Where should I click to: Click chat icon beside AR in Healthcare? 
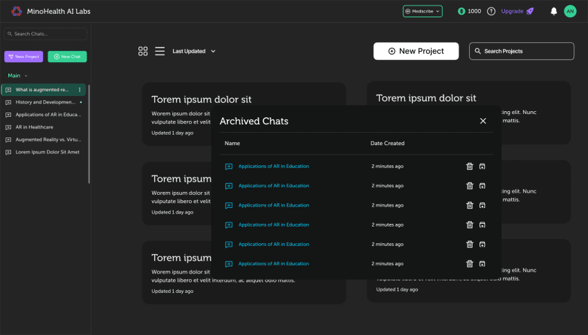click(8, 127)
